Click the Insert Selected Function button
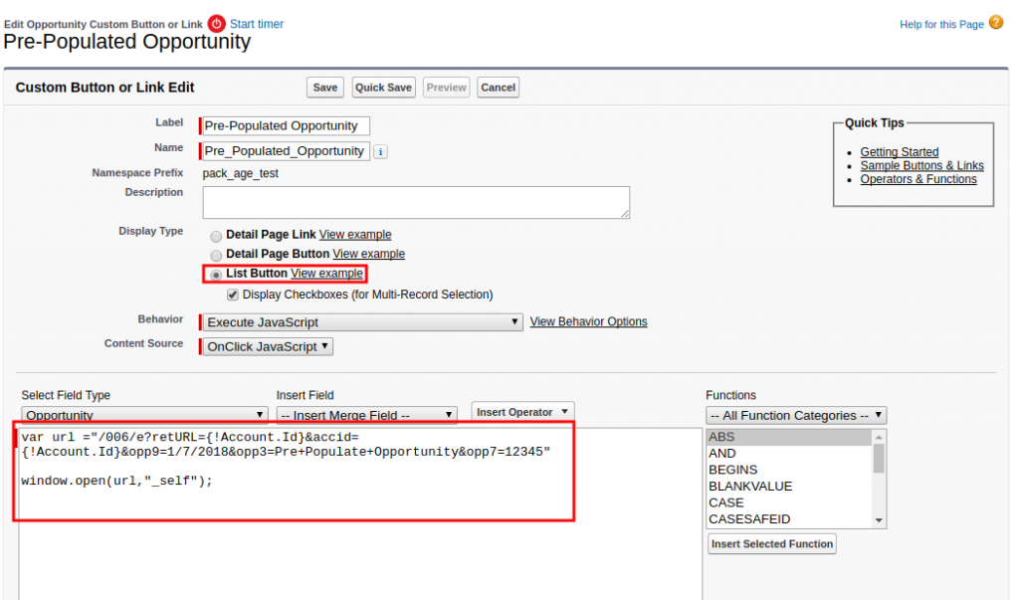The width and height of the screenshot is (1019, 600). (772, 544)
